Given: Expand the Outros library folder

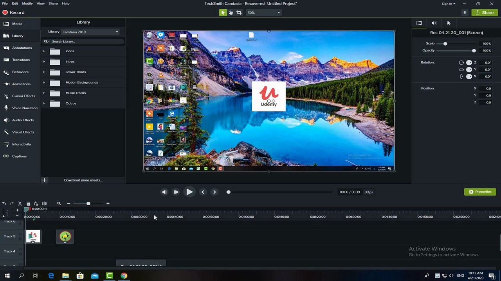Looking at the screenshot, I should pyautogui.click(x=44, y=103).
